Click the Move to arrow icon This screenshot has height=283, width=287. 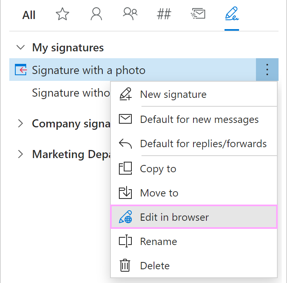125,192
